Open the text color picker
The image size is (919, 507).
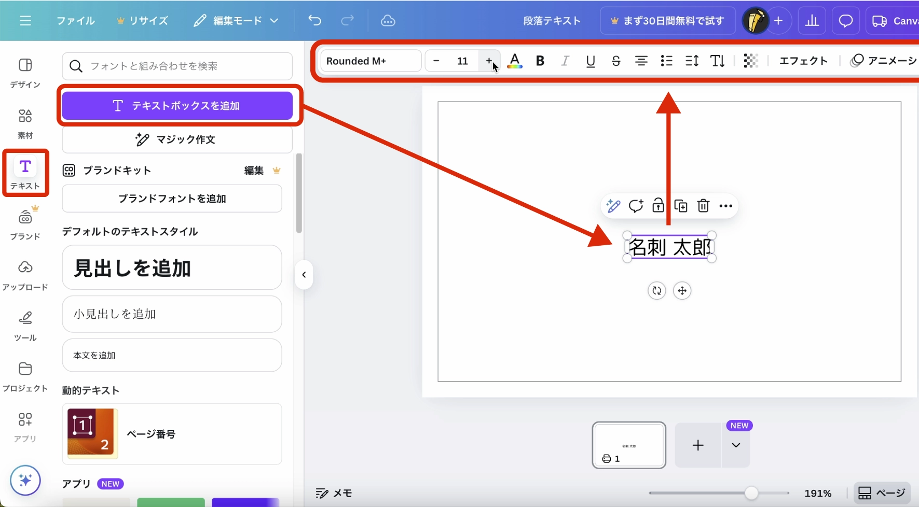coord(514,61)
